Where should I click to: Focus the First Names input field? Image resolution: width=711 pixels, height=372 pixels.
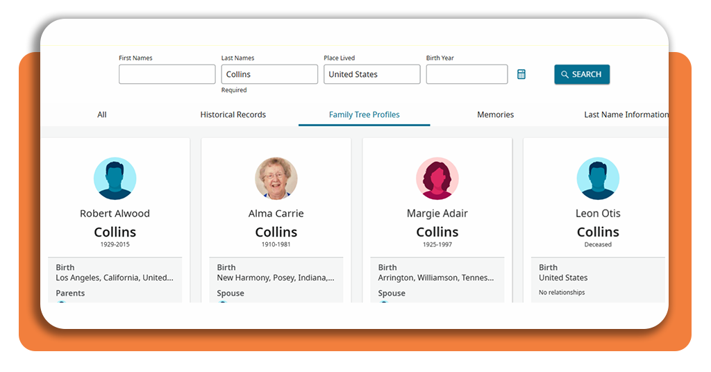(x=167, y=74)
